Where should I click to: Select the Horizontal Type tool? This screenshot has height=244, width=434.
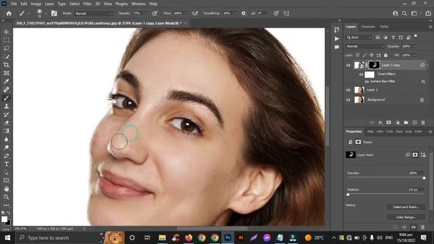point(6,164)
